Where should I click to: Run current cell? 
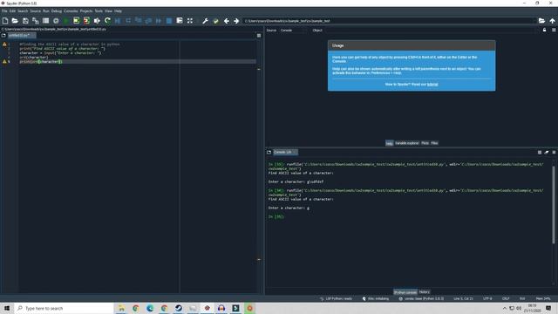(76, 21)
